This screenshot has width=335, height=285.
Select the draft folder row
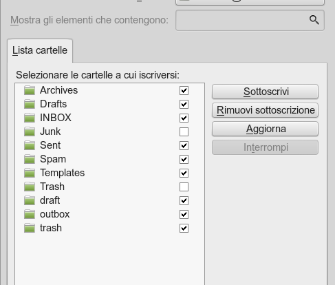tap(109, 200)
